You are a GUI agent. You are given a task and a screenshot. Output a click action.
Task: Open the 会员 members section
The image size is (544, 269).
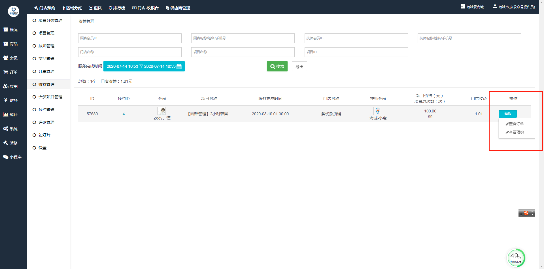(10, 58)
